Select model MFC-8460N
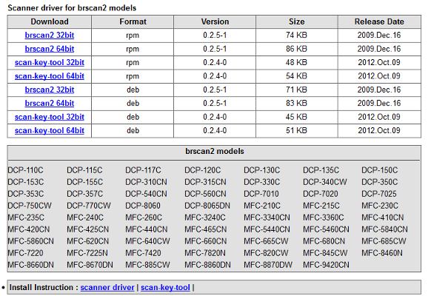The height and width of the screenshot is (296, 428). (x=382, y=253)
